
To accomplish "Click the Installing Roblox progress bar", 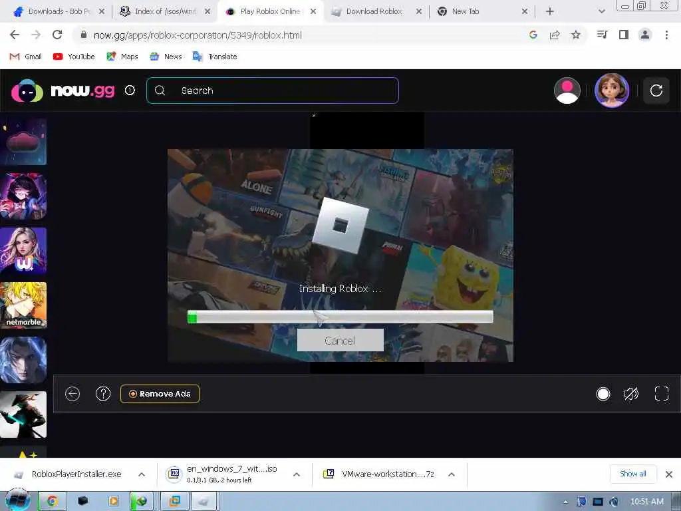I will pyautogui.click(x=340, y=317).
